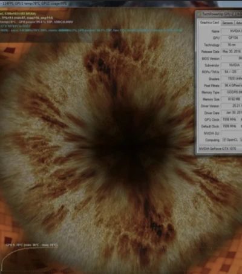242x274 pixels.
Task: Click the Release Date field May 30, 2016
Action: pyautogui.click(x=232, y=51)
